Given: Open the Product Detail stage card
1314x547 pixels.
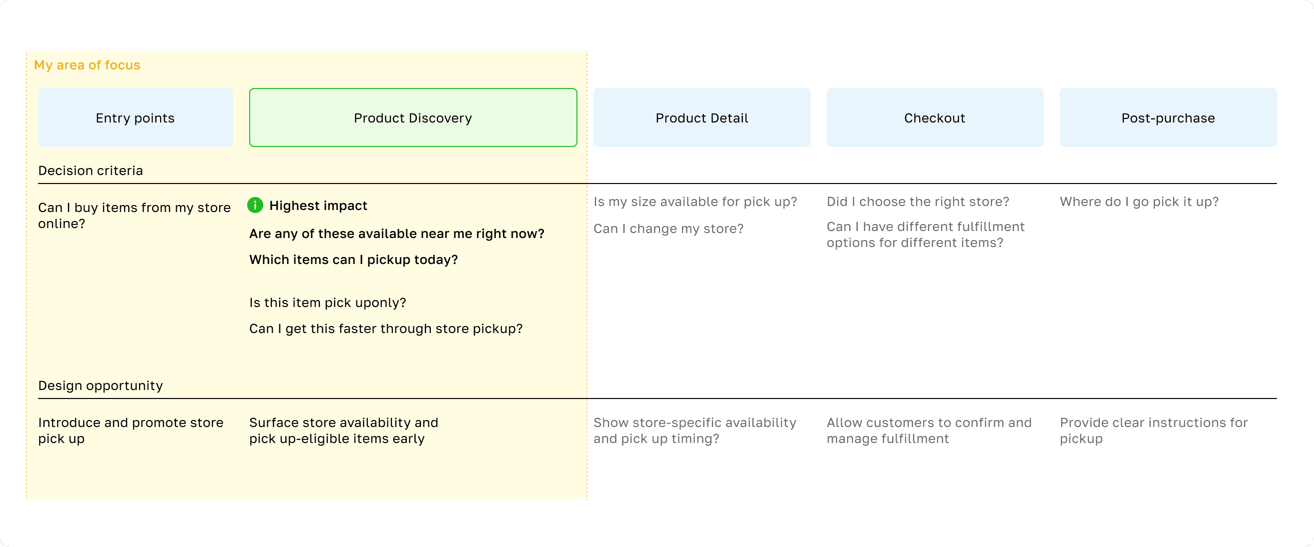Looking at the screenshot, I should (x=702, y=118).
